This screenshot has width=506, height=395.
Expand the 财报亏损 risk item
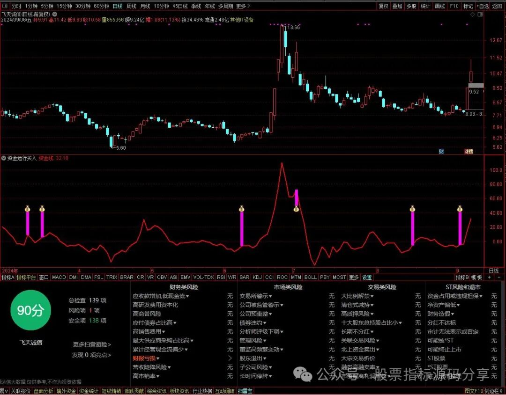point(146,358)
